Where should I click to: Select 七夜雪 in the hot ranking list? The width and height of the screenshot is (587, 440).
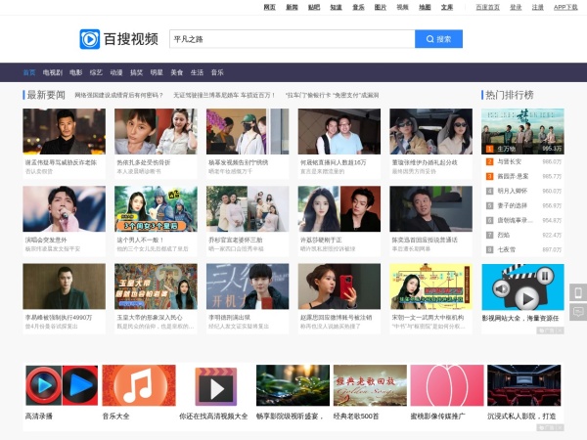pos(506,249)
